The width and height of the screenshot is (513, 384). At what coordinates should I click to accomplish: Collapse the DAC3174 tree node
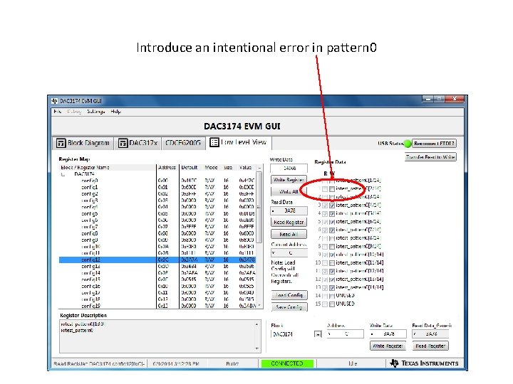click(63, 174)
